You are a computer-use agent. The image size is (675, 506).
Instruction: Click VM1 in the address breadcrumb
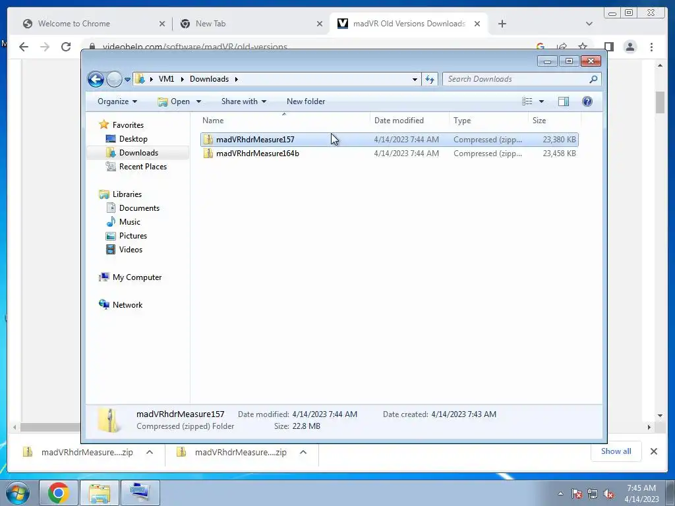click(166, 79)
